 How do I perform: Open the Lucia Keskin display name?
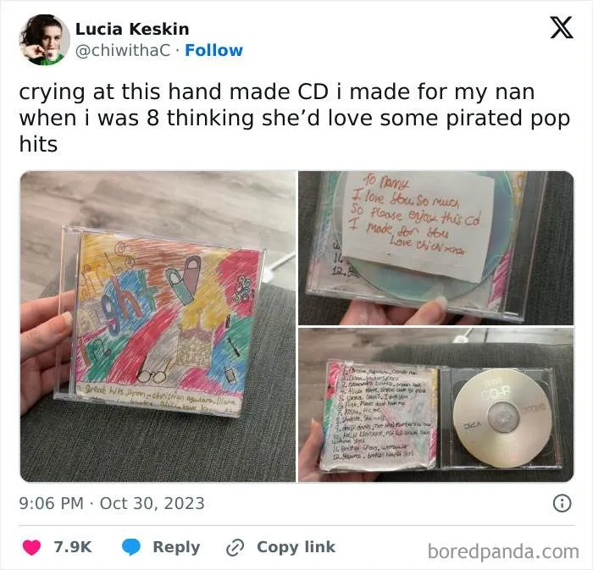click(x=132, y=29)
